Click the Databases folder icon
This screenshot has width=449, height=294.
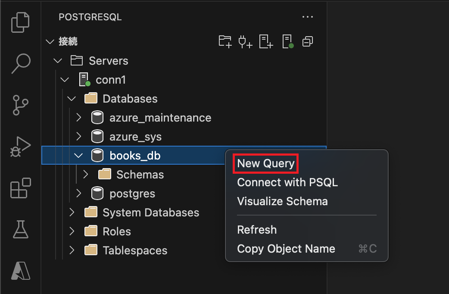[x=91, y=98]
